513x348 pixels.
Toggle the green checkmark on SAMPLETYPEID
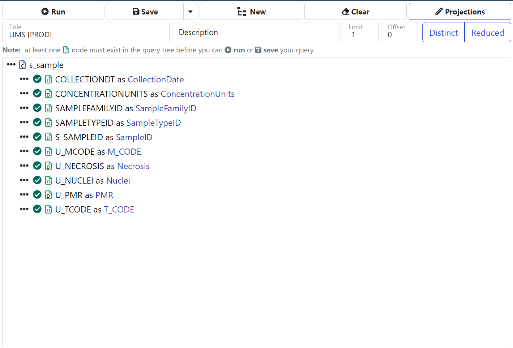37,123
